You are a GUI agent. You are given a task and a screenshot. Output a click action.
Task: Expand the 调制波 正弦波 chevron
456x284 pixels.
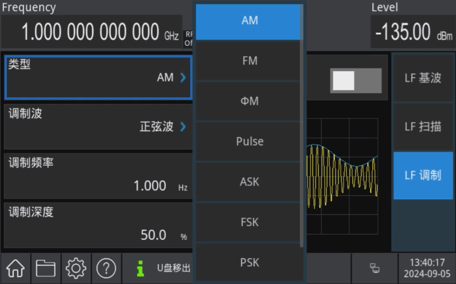183,127
